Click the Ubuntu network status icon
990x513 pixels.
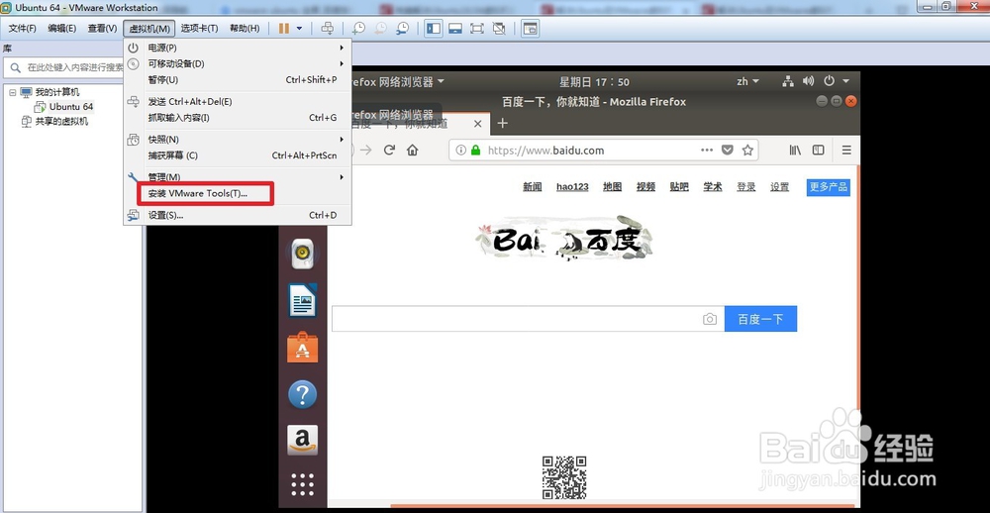(x=788, y=81)
